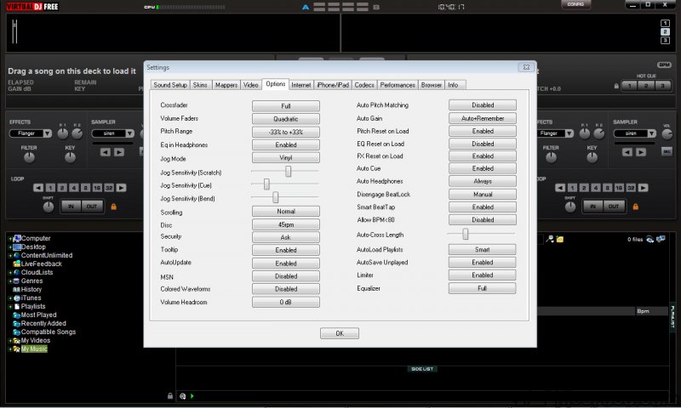Toggle Eq in Headphones setting
Screen dimensions: 681x408
286,144
